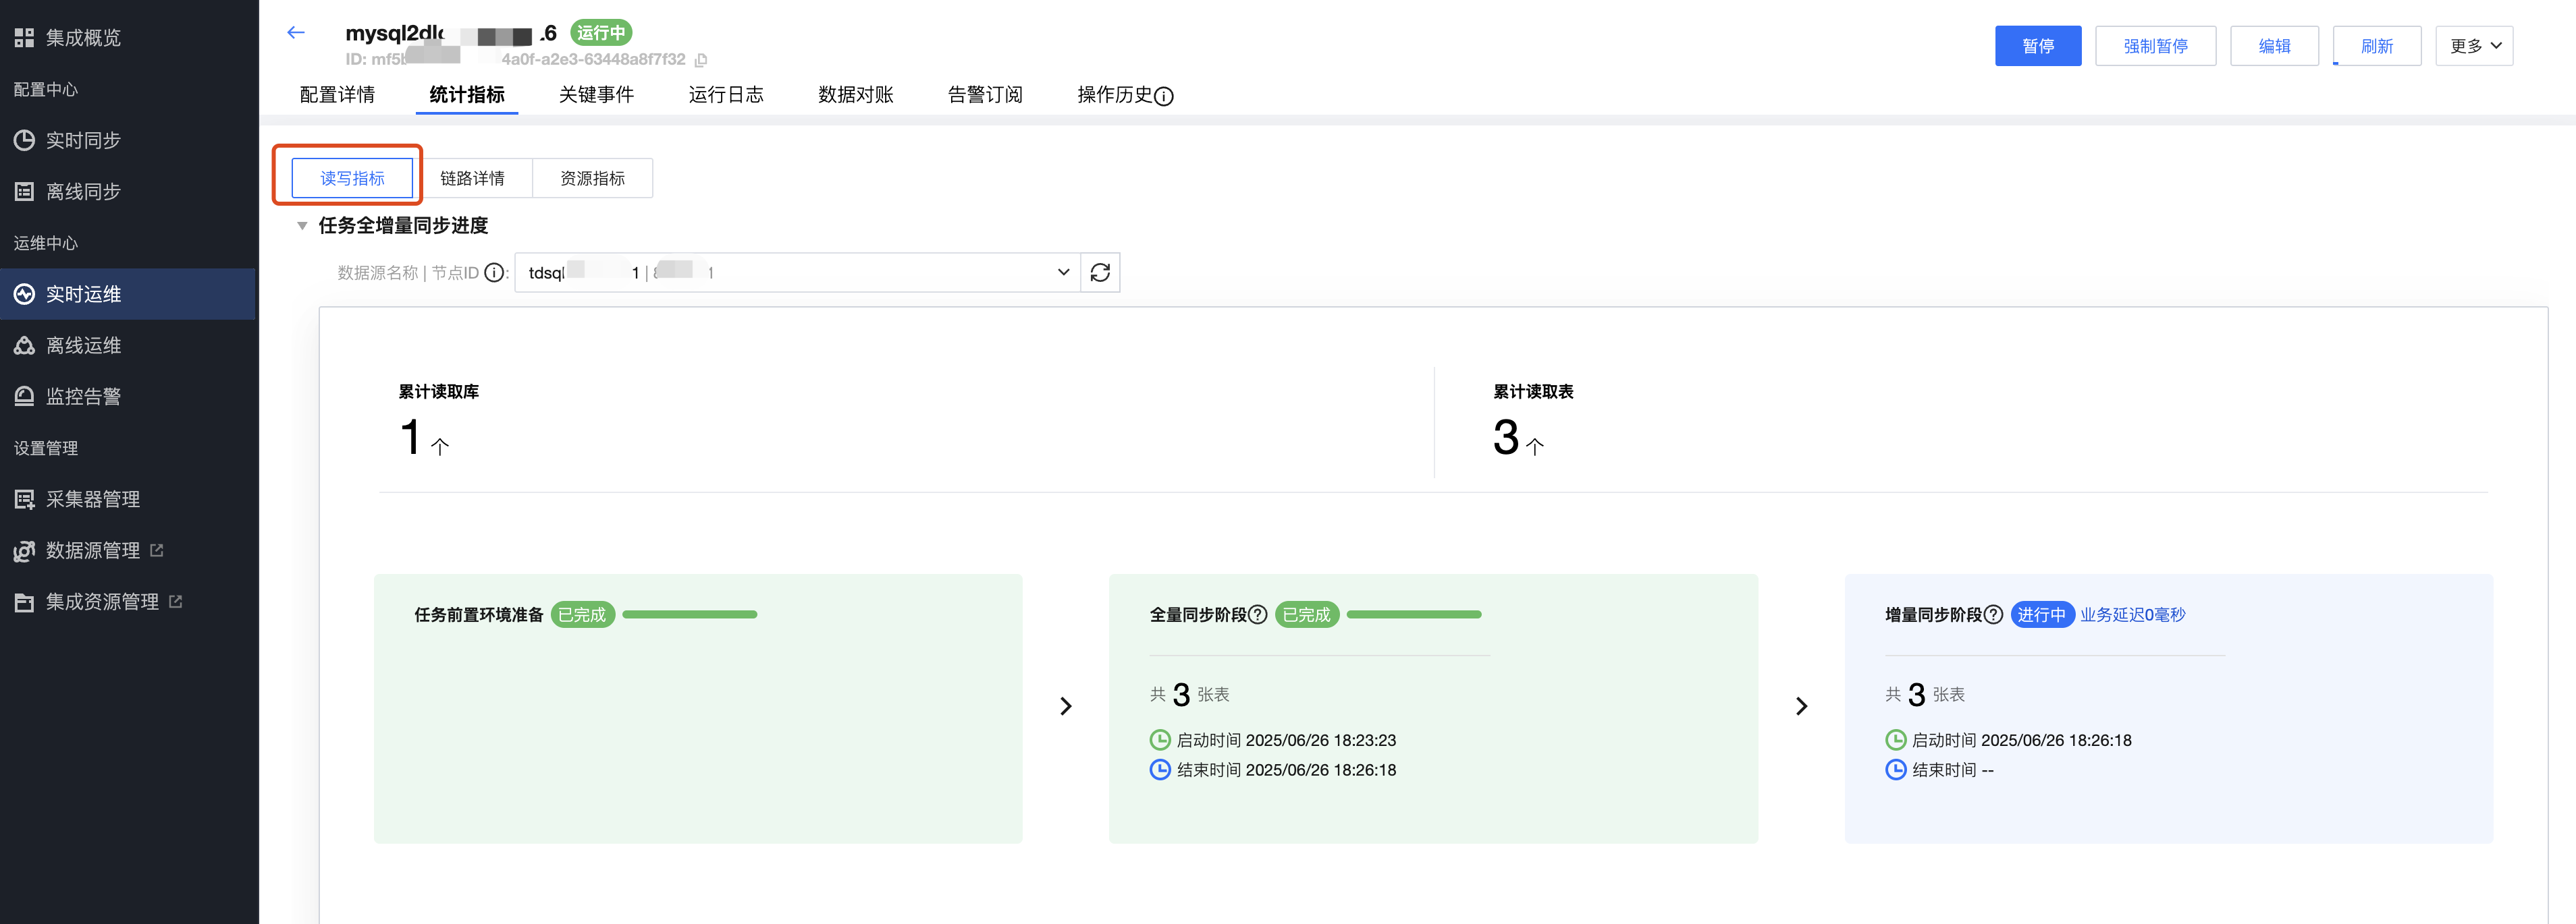Collapse the 任务全增量同步进度 section
2576x924 pixels.
pyautogui.click(x=302, y=226)
